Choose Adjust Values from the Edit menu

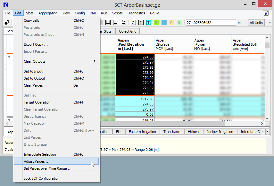(37, 161)
